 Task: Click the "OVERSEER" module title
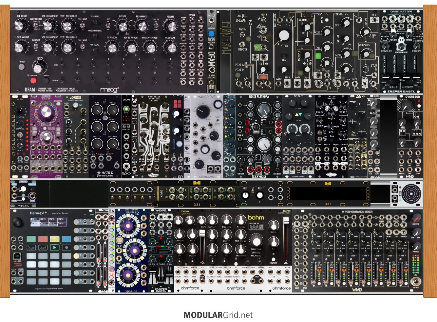[x=412, y=97]
